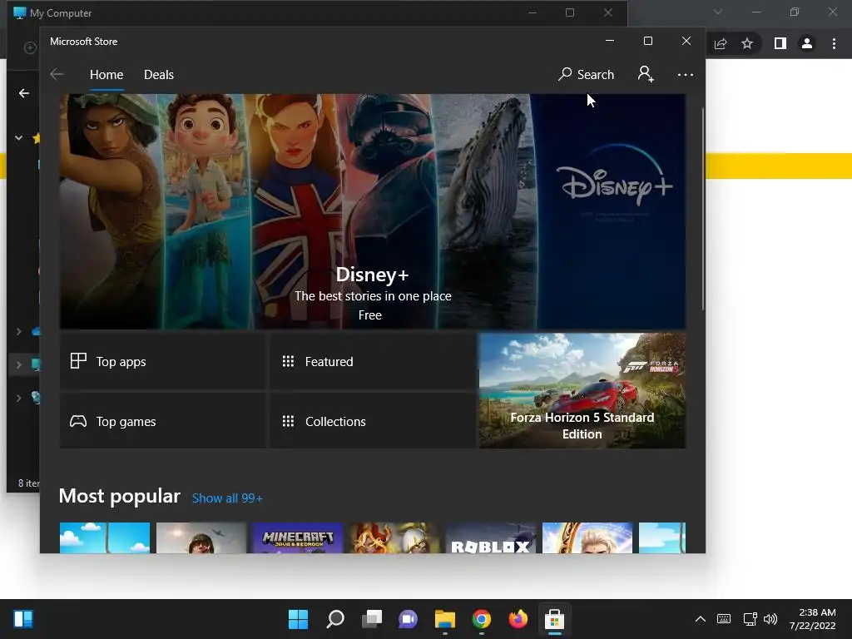
Task: Open the Roblox game thumbnail
Action: tap(491, 538)
